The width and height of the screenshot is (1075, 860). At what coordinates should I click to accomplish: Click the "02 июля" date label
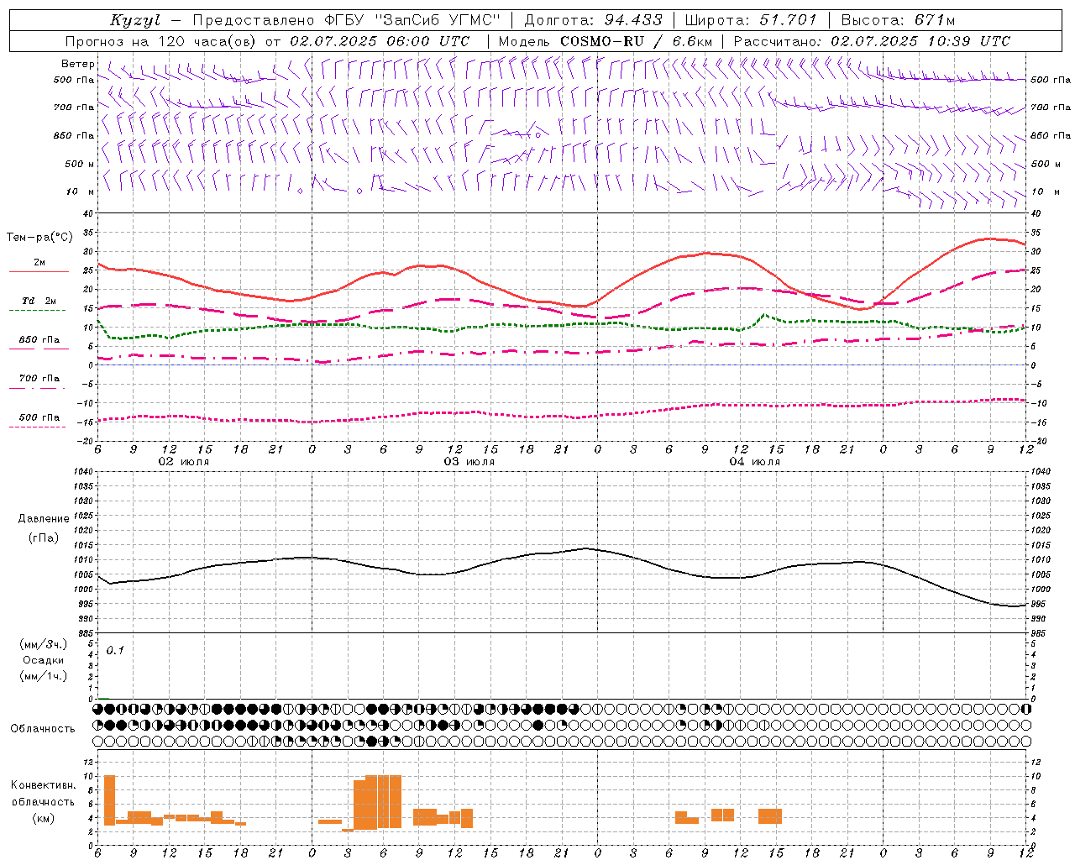click(184, 462)
